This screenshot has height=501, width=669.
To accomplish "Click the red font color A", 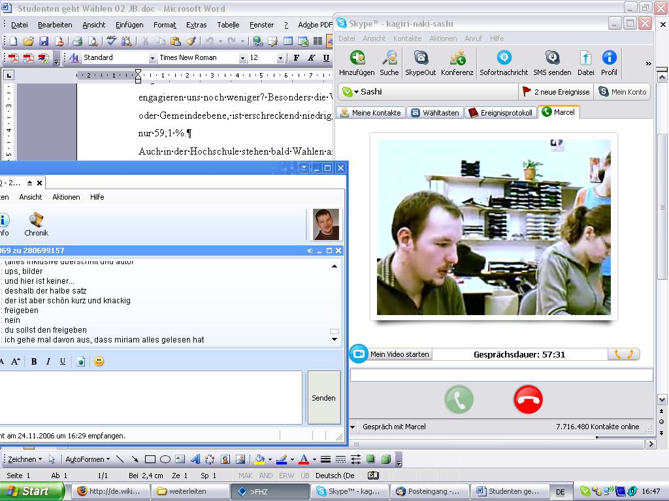I will 304,459.
